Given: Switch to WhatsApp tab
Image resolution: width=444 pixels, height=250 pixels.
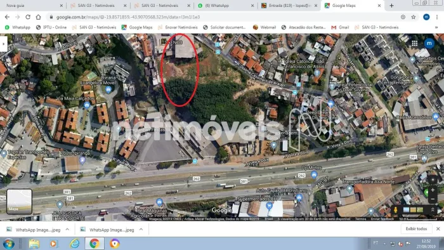Looking at the screenshot, I should pyautogui.click(x=226, y=5).
